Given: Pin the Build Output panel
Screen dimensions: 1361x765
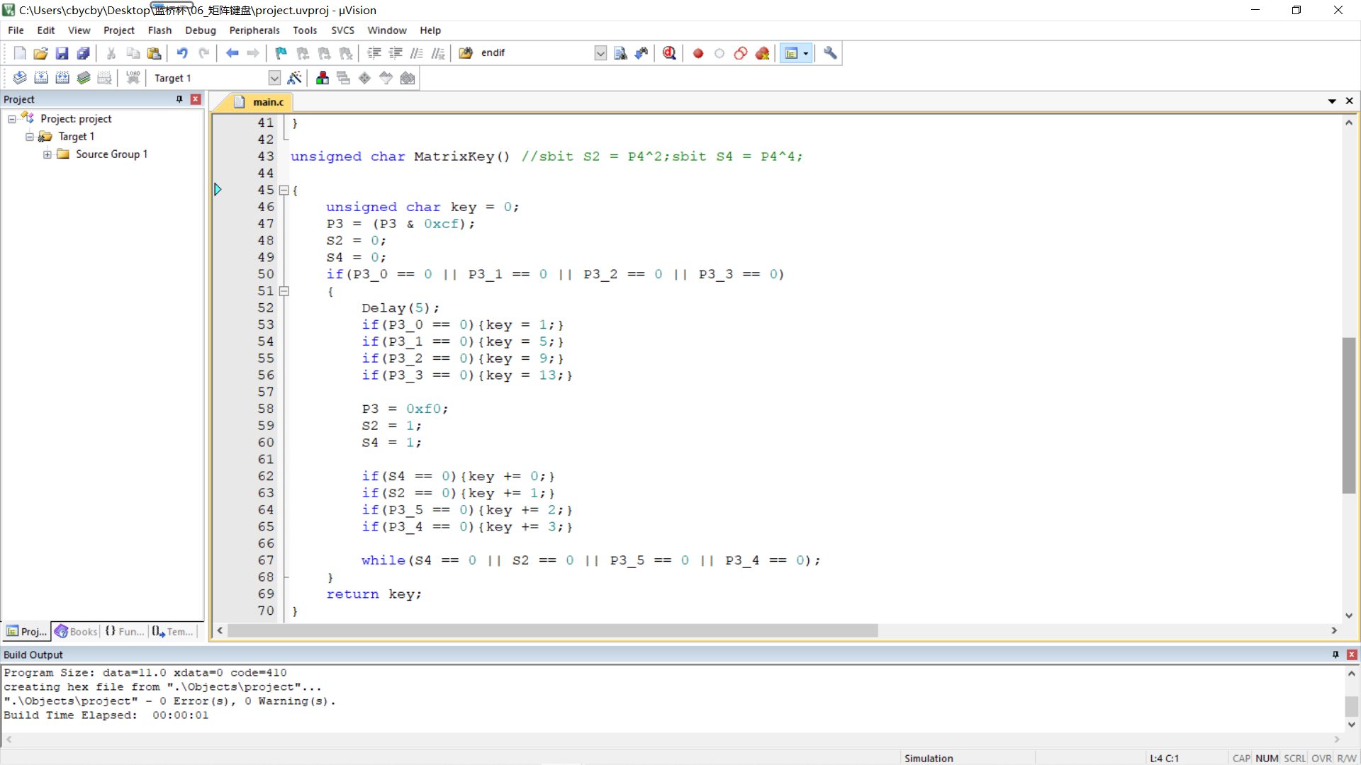Looking at the screenshot, I should pyautogui.click(x=1335, y=654).
